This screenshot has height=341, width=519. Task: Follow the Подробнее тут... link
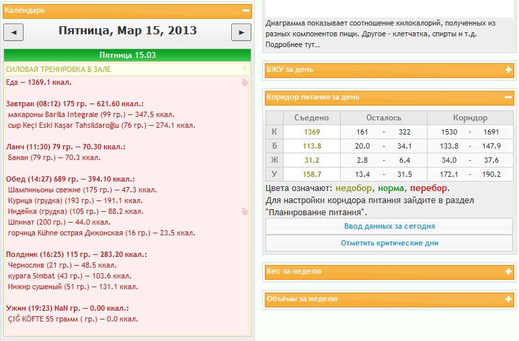click(292, 44)
